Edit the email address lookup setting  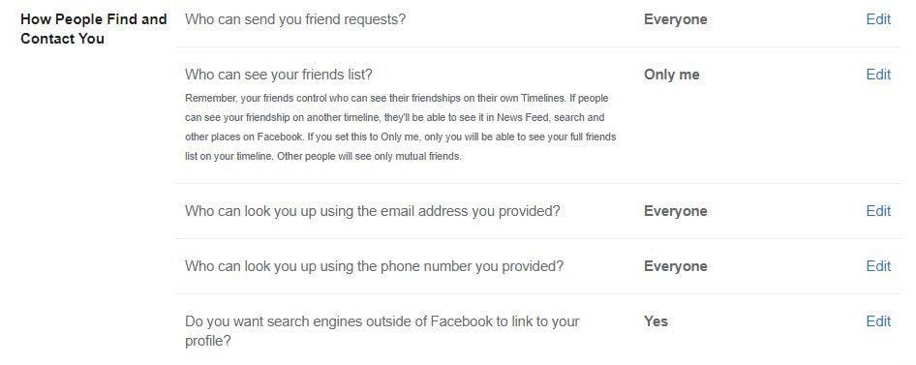tap(878, 211)
